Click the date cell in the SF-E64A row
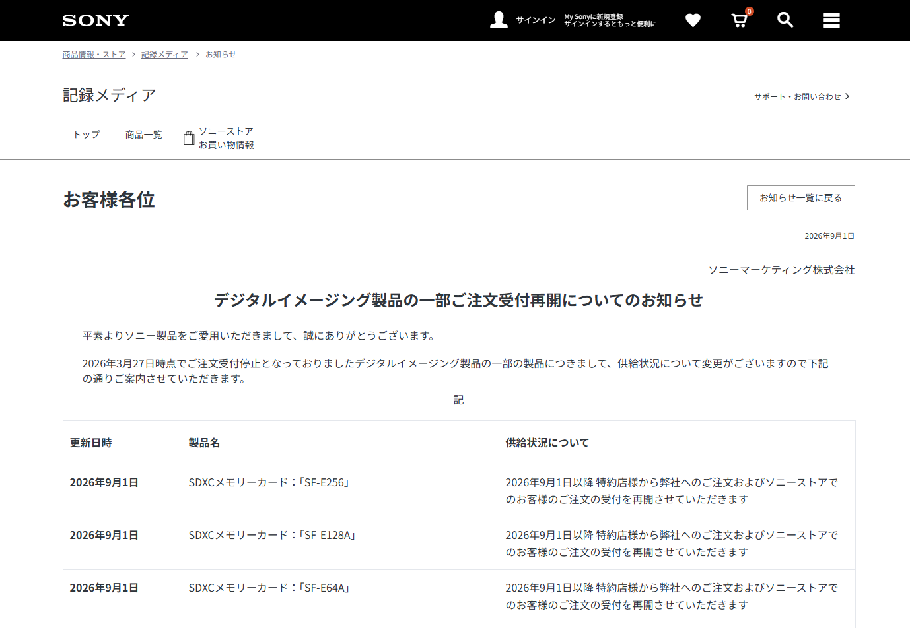 [x=122, y=596]
